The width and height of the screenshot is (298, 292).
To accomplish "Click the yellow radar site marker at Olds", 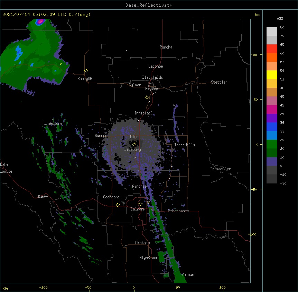I will [134, 145].
